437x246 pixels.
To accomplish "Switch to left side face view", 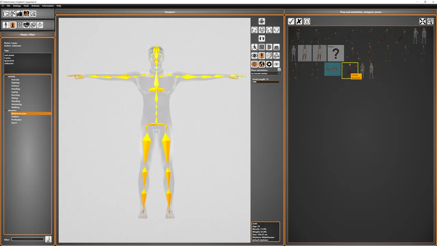I will [x=254, y=30].
